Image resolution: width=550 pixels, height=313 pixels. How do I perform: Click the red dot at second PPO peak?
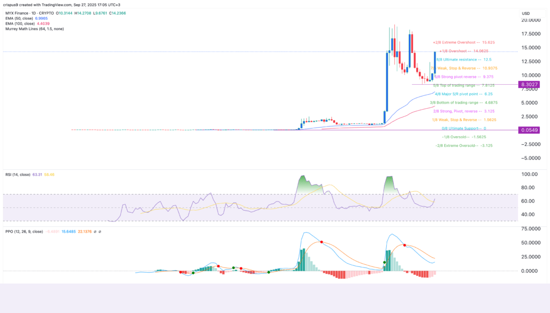(x=404, y=245)
